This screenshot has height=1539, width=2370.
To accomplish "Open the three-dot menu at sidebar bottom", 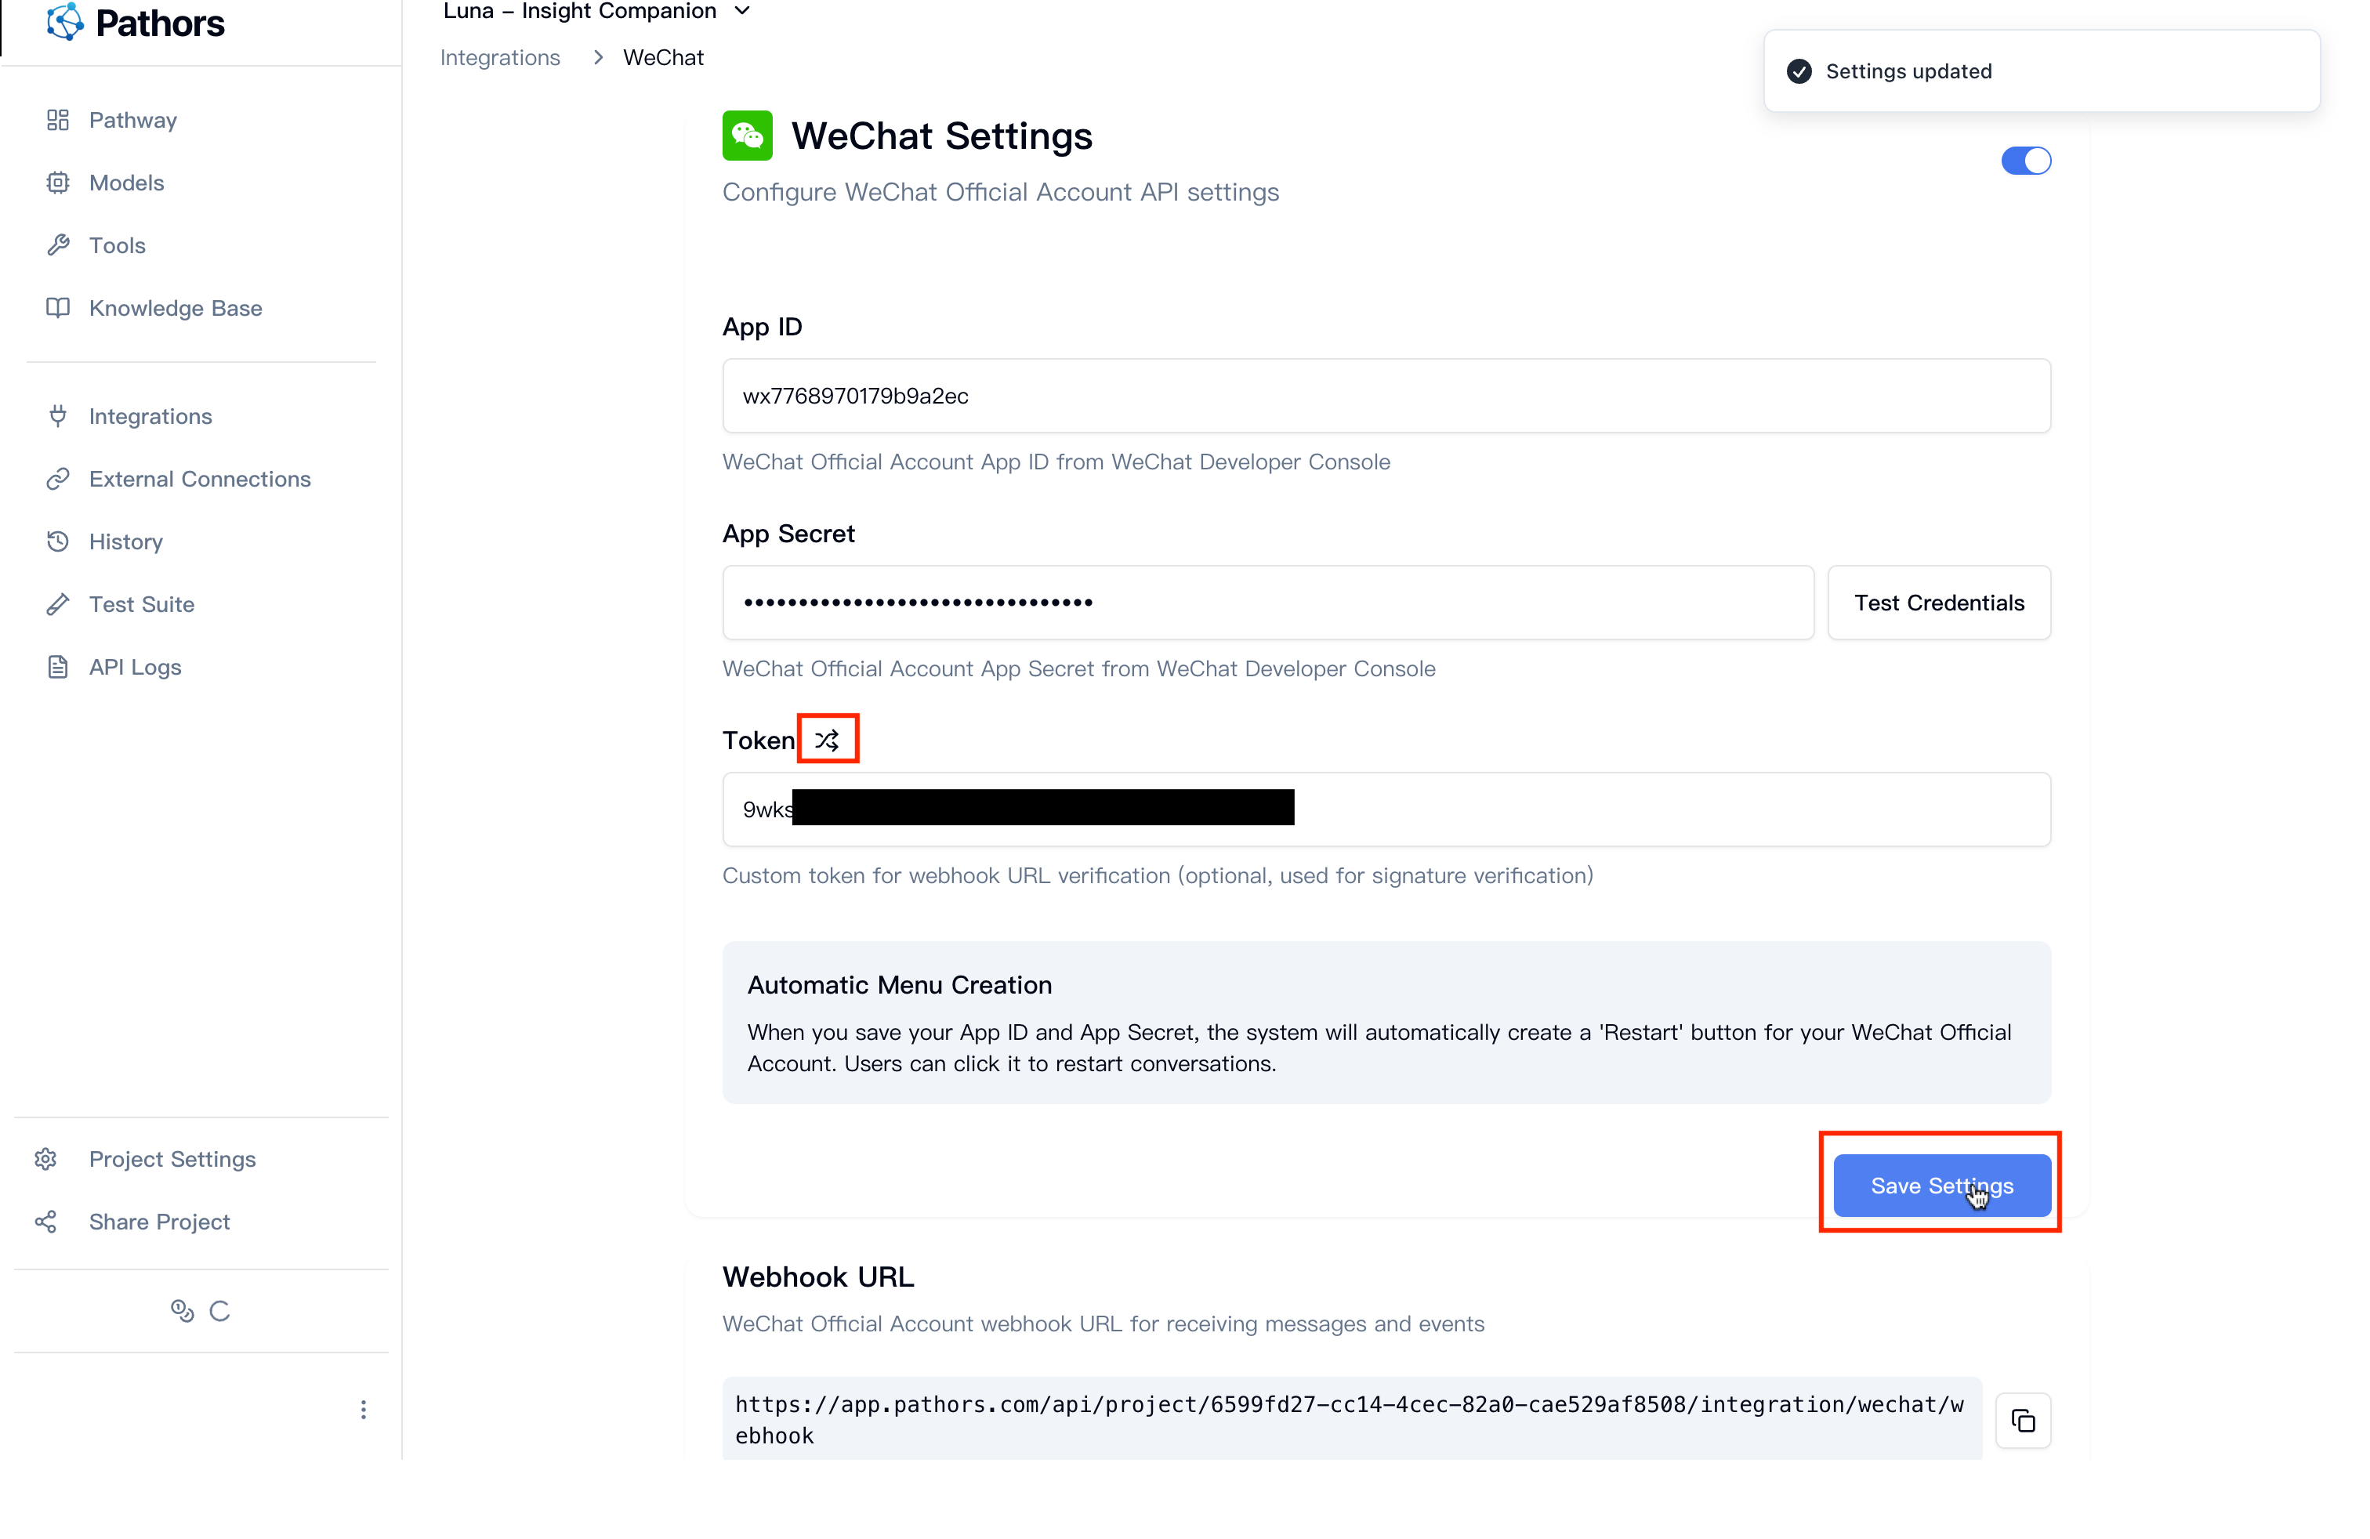I will click(x=364, y=1410).
